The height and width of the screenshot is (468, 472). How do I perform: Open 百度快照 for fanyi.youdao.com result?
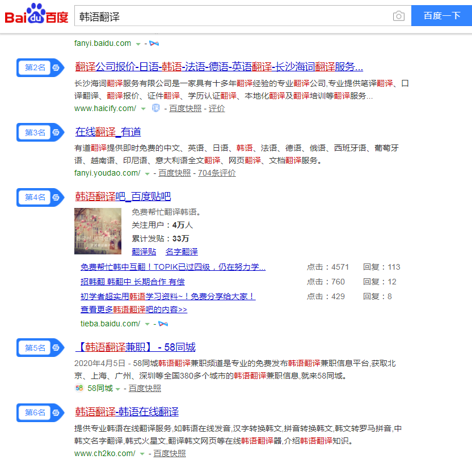[175, 173]
